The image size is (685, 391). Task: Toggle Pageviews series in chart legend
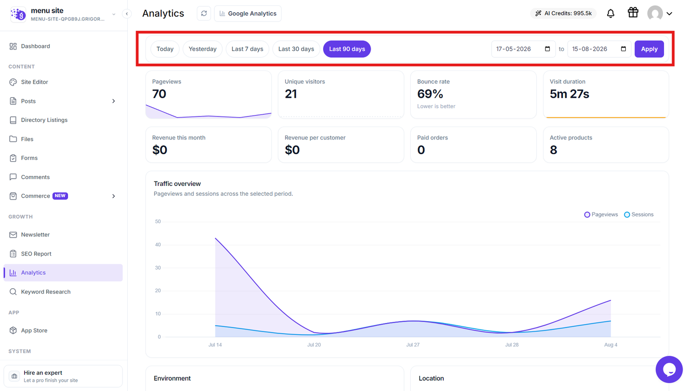click(x=601, y=214)
